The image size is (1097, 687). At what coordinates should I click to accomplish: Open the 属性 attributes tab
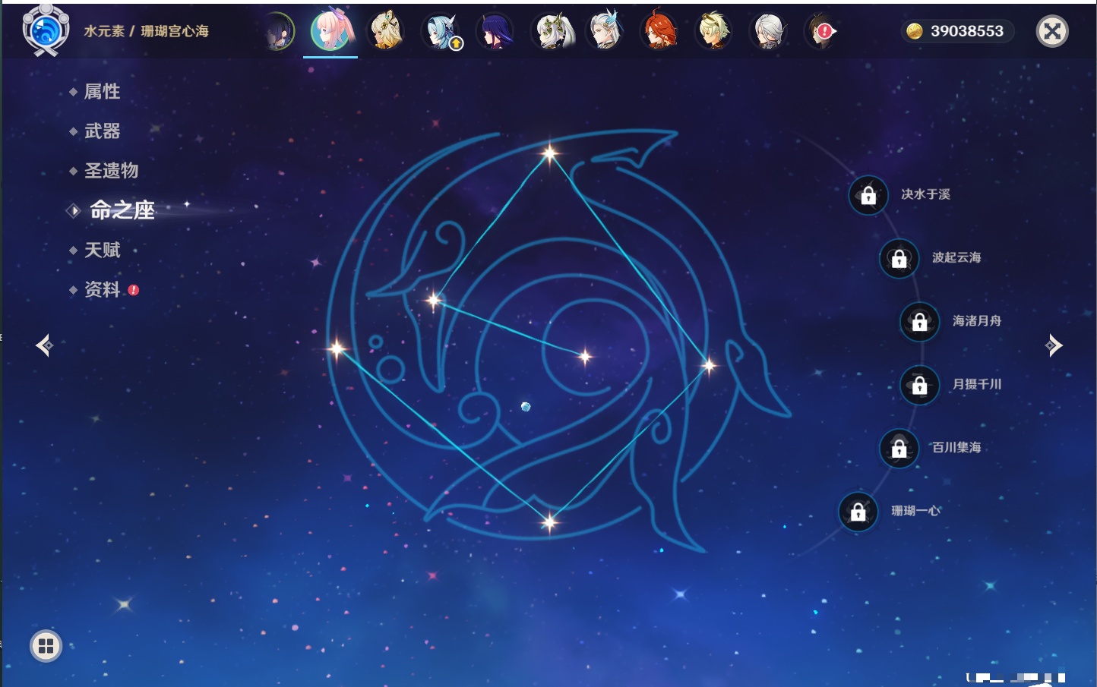point(102,92)
